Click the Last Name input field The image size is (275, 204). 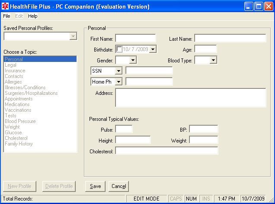tap(230, 38)
